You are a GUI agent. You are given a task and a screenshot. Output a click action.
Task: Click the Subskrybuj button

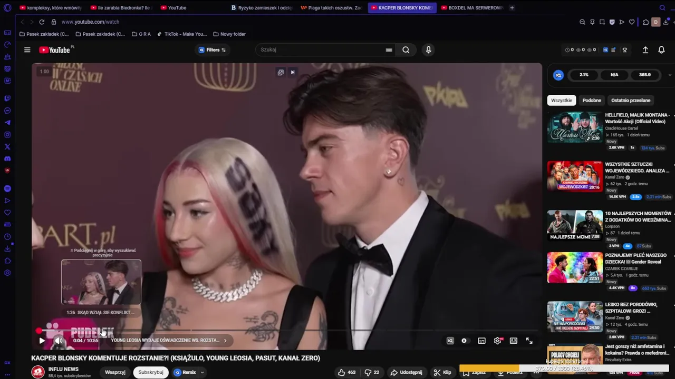point(151,372)
